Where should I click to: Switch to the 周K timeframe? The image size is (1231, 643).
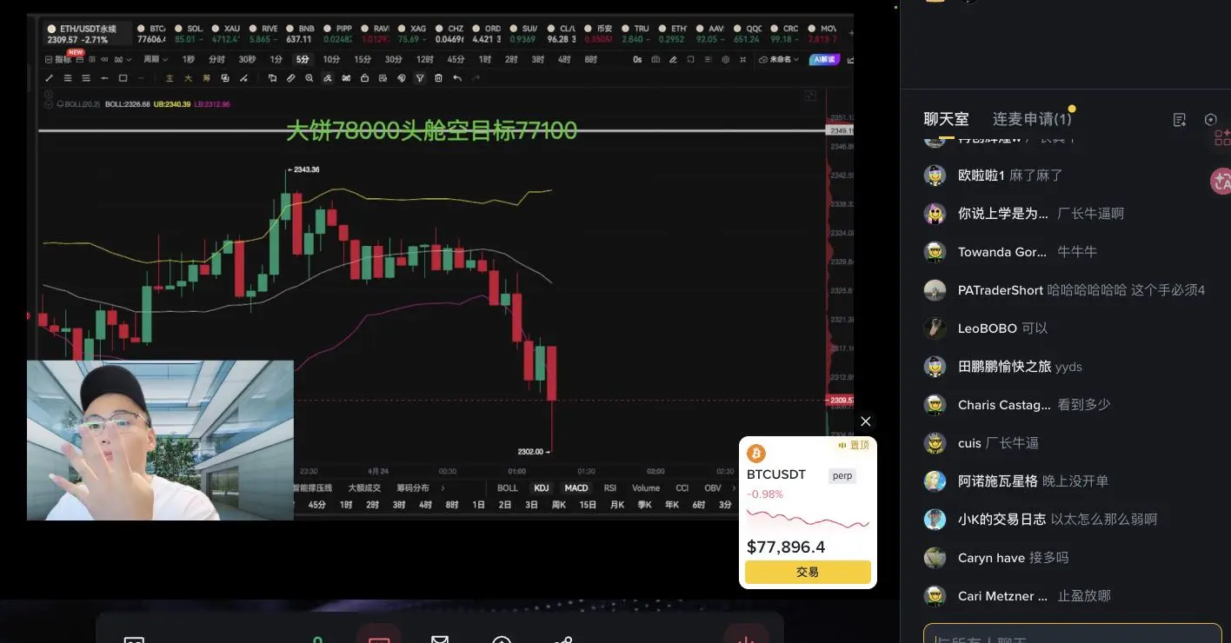558,505
